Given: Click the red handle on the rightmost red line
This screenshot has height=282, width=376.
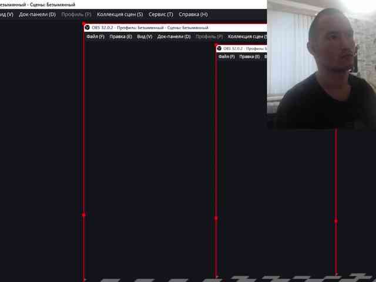Looking at the screenshot, I should 336,221.
